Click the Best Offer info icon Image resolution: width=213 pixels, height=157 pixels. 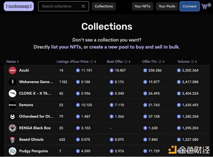(x=126, y=62)
